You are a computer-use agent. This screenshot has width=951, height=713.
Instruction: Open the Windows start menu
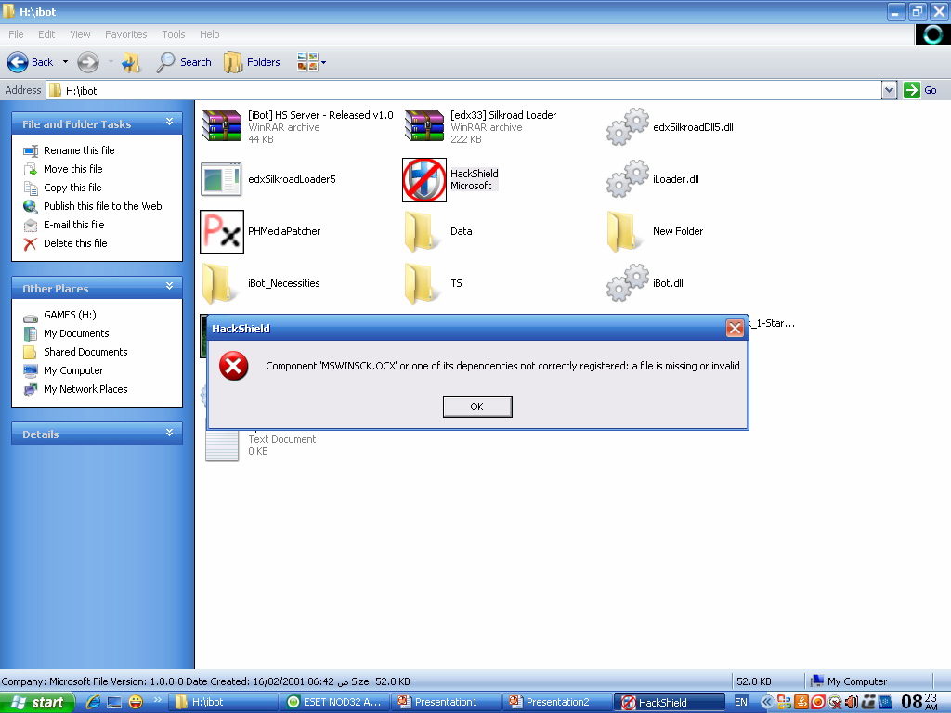37,702
